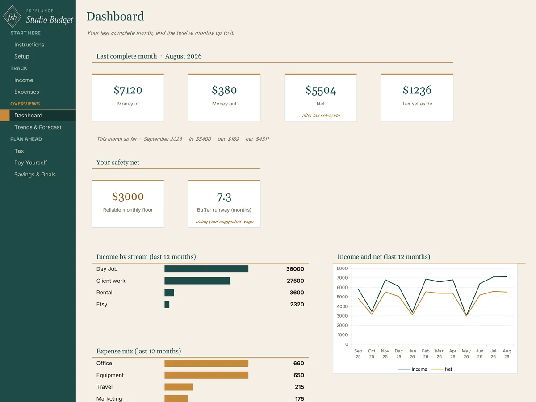Click the Equipment expense bar
536x402 pixels.
point(206,375)
